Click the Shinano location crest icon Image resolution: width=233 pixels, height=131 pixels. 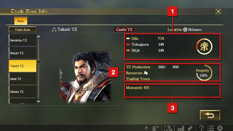click(185, 30)
